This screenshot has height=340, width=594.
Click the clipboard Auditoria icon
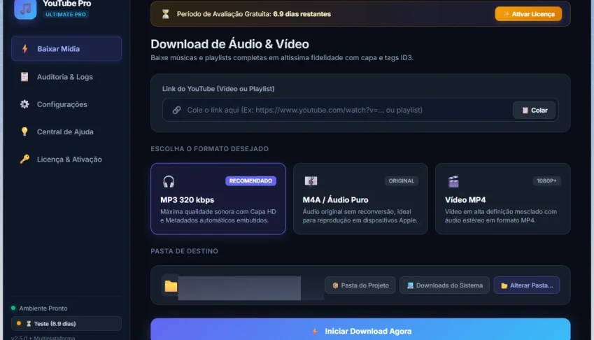tap(24, 77)
